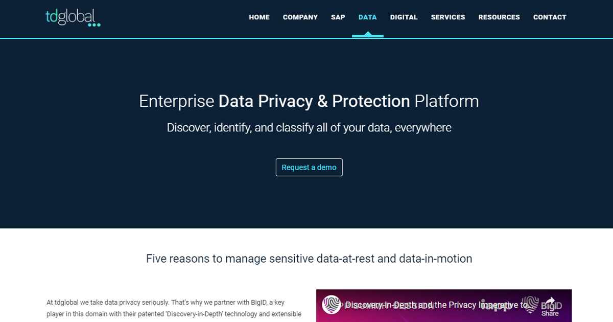The image size is (613, 322).
Task: Click the Enterprise Data Privacy Platform headline
Action: [x=309, y=101]
